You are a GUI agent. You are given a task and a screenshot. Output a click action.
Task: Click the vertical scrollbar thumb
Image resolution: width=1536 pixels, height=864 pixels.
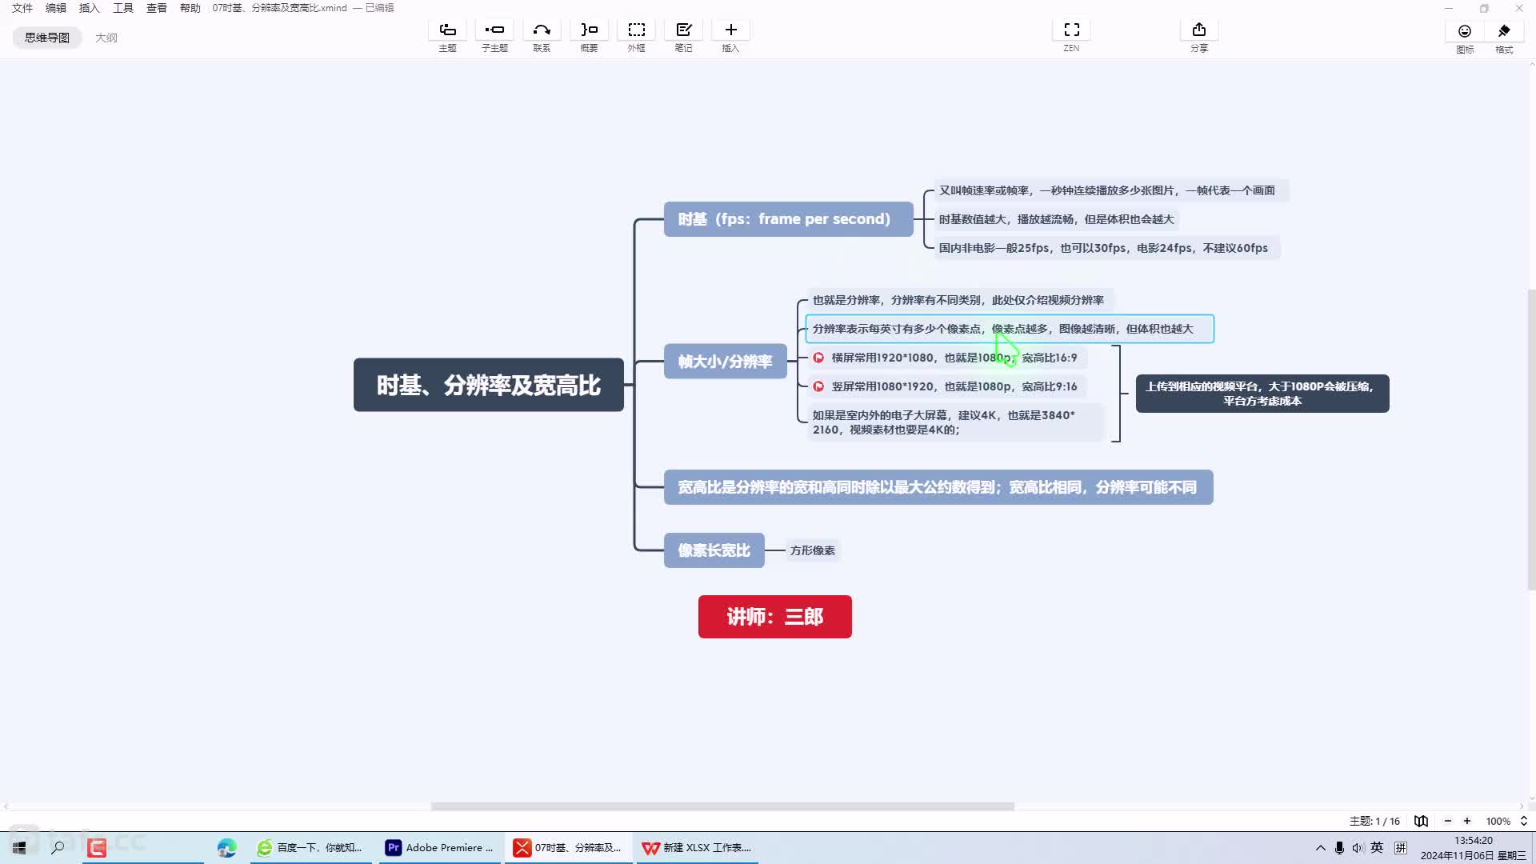pyautogui.click(x=1531, y=440)
